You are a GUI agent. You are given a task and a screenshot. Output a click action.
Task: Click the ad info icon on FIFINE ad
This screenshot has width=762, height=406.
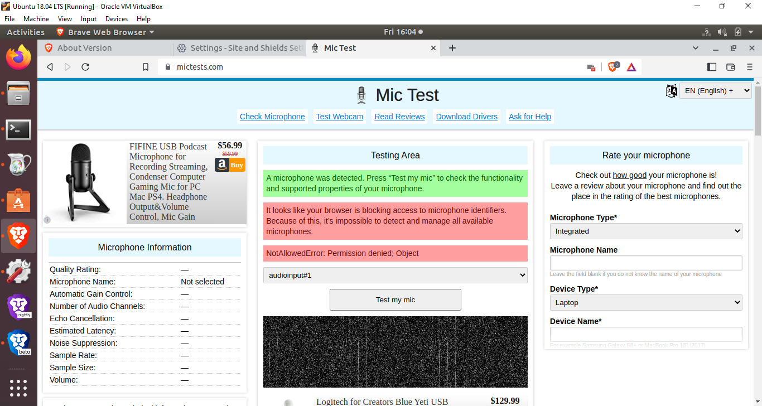click(x=47, y=220)
